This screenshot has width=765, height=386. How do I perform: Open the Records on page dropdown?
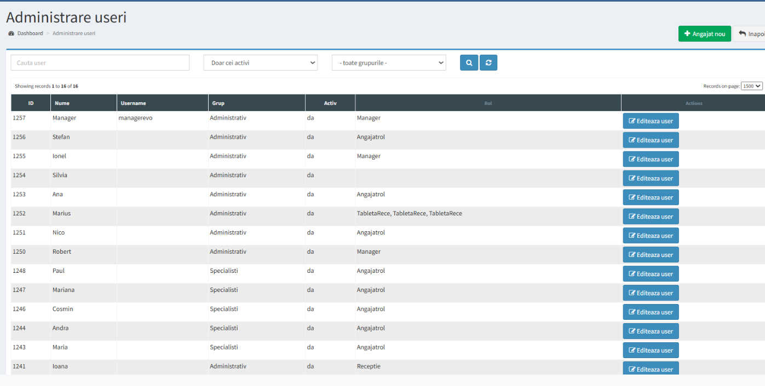point(751,86)
